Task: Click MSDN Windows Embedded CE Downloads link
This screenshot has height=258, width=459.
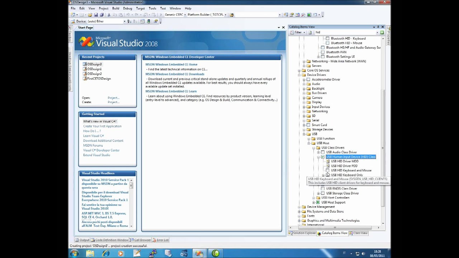Action: click(x=175, y=74)
